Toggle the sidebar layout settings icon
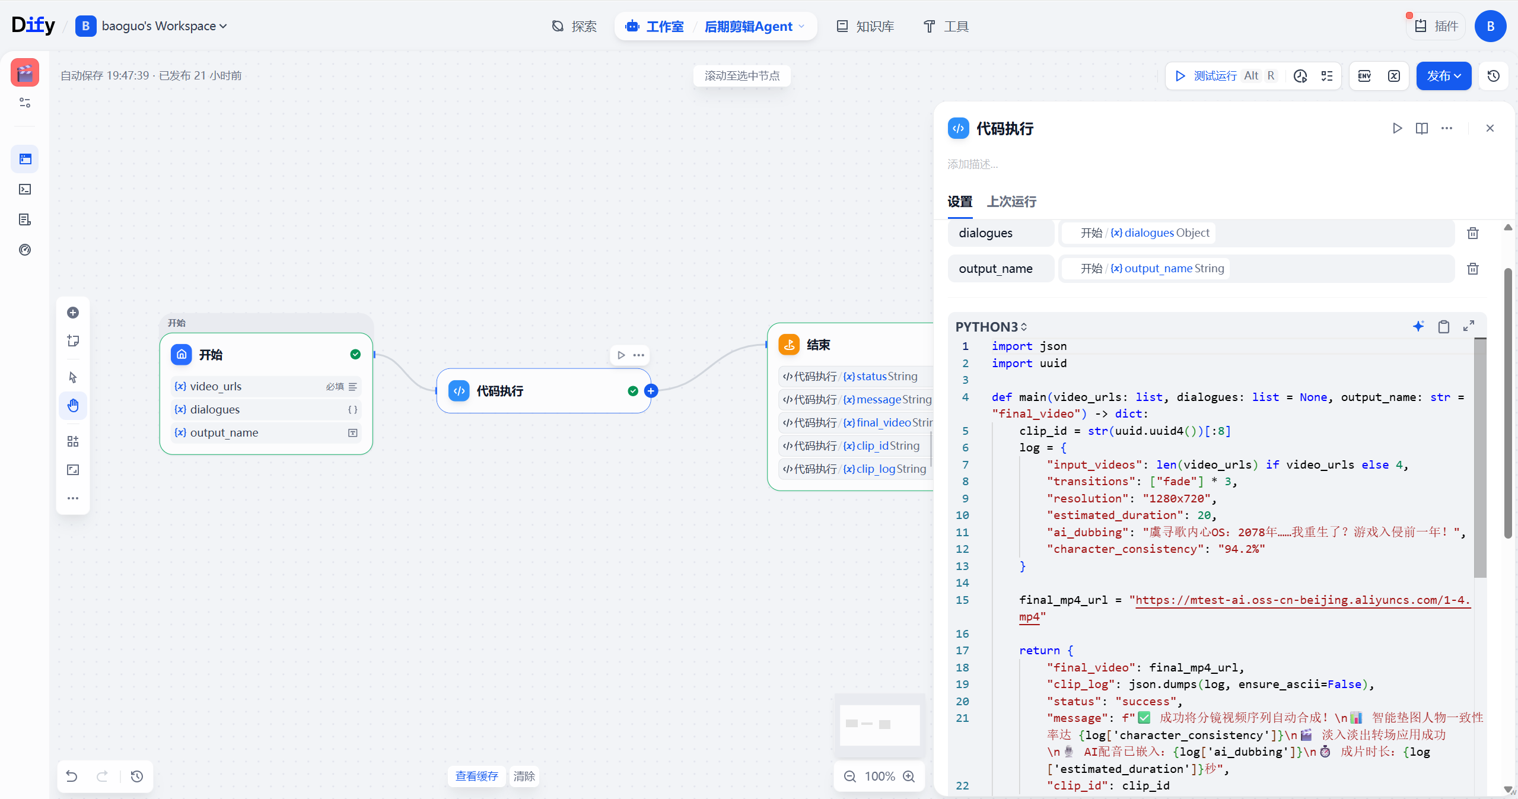 coord(25,103)
